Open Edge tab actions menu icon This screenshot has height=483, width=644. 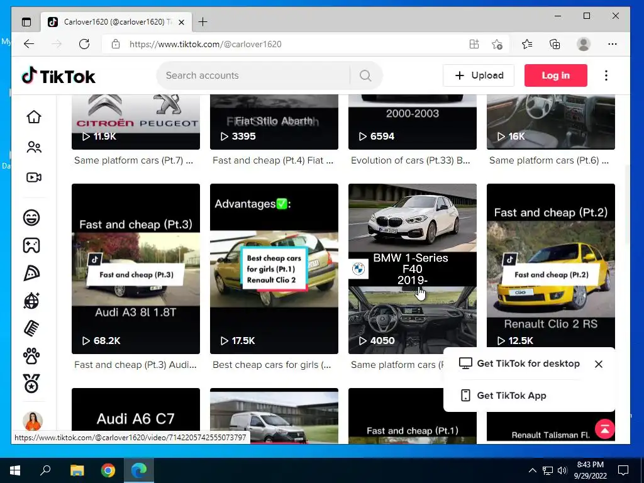coord(26,22)
